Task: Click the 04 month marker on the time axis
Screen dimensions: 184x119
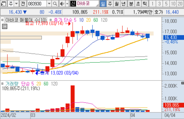Action: pos(133,115)
